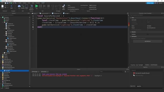This screenshot has width=164, height=92.
Task: Click the Tag Editor search field
Action: [147, 70]
